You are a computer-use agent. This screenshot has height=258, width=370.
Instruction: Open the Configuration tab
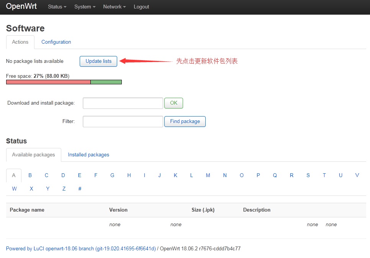(56, 42)
